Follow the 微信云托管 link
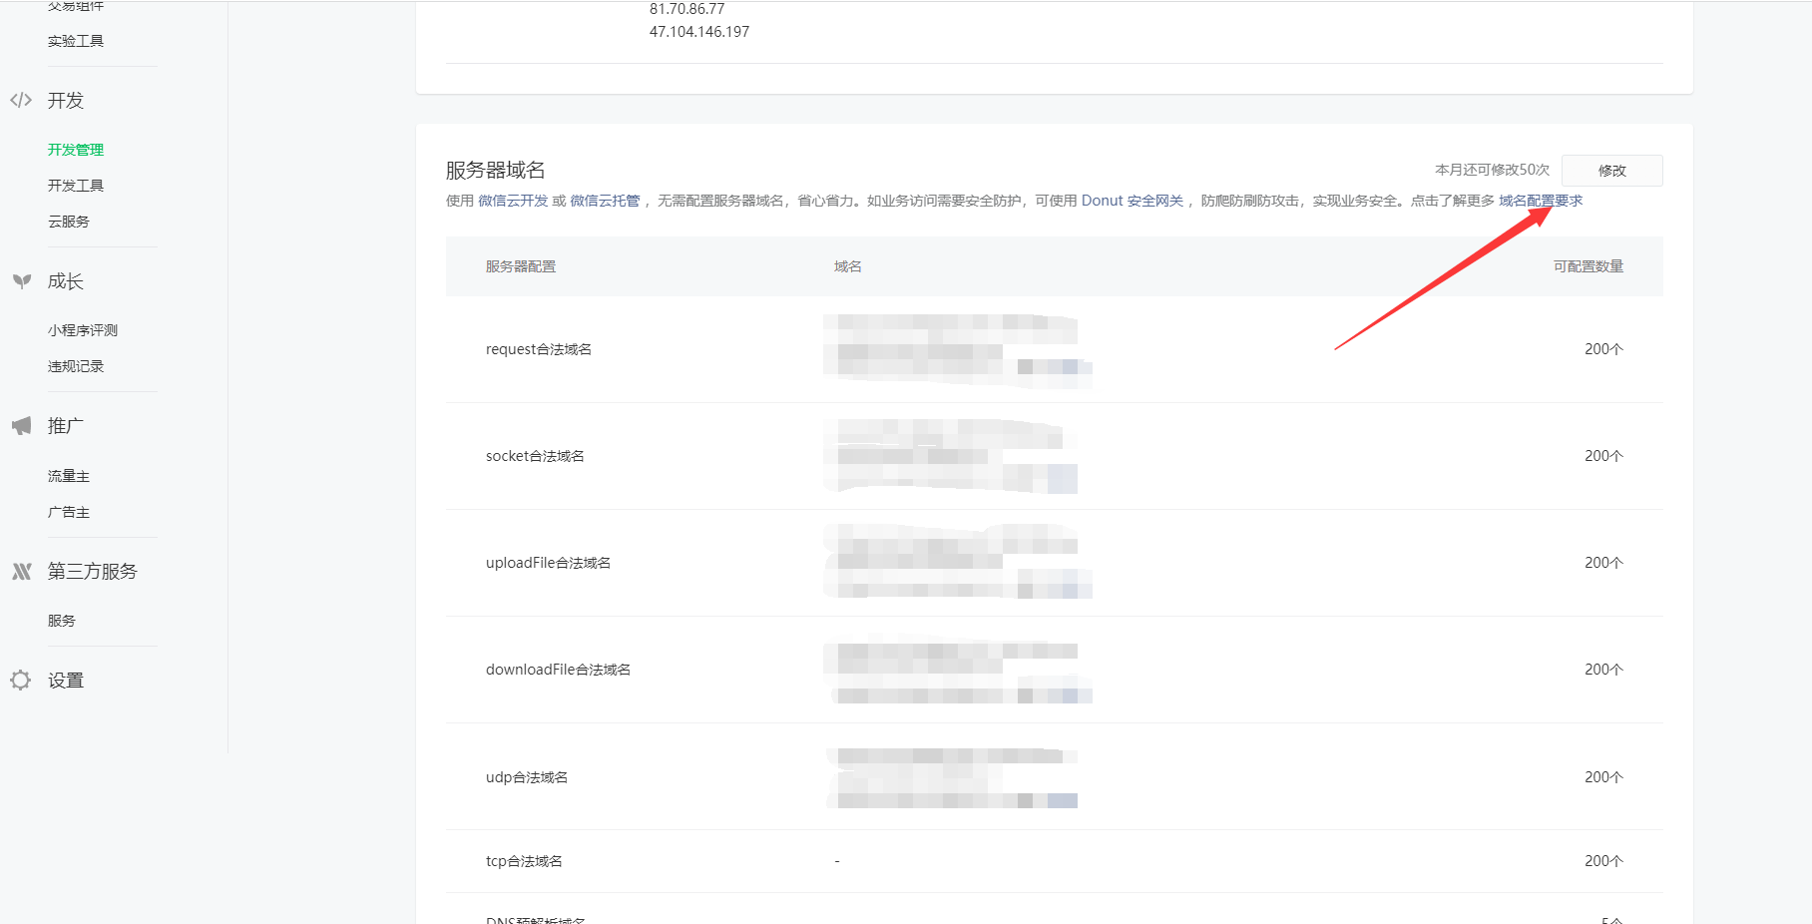The width and height of the screenshot is (1812, 924). coord(605,201)
